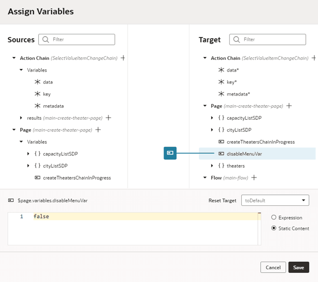Click asterisk icon of Sources data variable
Viewport: 318px width, 282px height.
pos(37,82)
